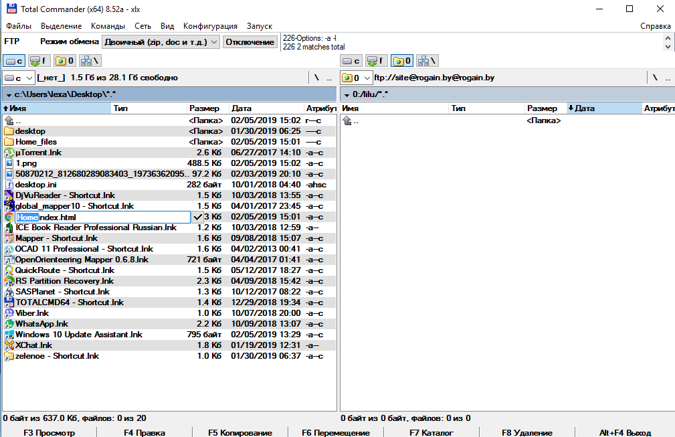This screenshot has width=675, height=437.
Task: Click the OCAD 11 Professional shortcut icon
Action: 9,249
